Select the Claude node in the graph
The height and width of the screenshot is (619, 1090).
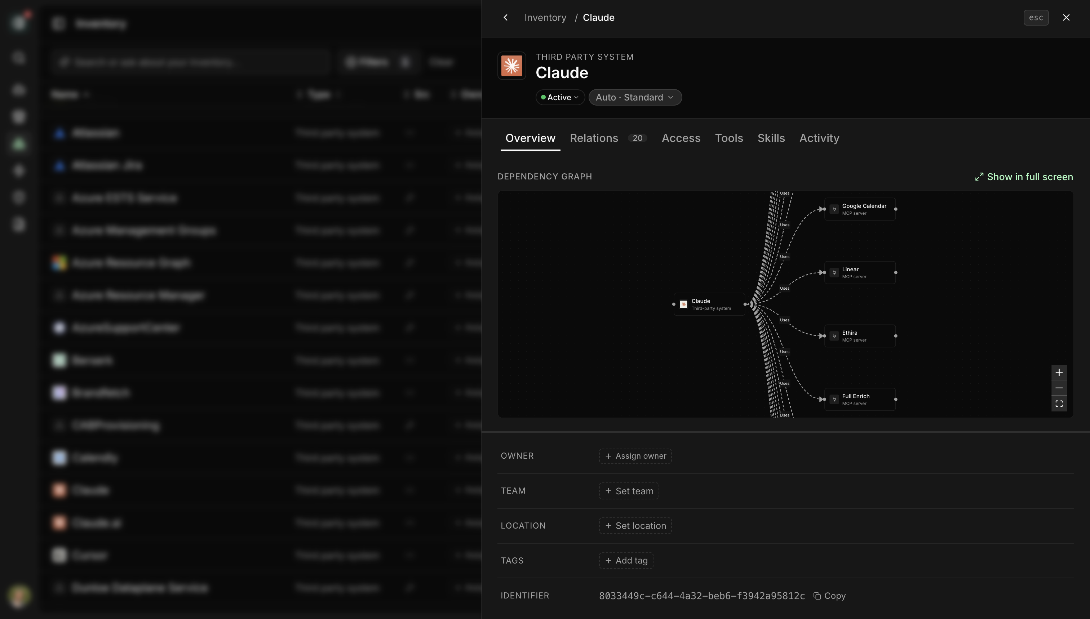point(709,304)
